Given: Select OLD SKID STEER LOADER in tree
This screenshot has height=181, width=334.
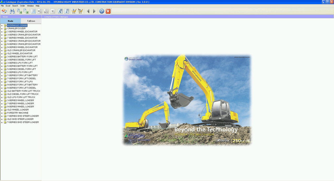Looking at the screenshot, I should tap(20, 119).
